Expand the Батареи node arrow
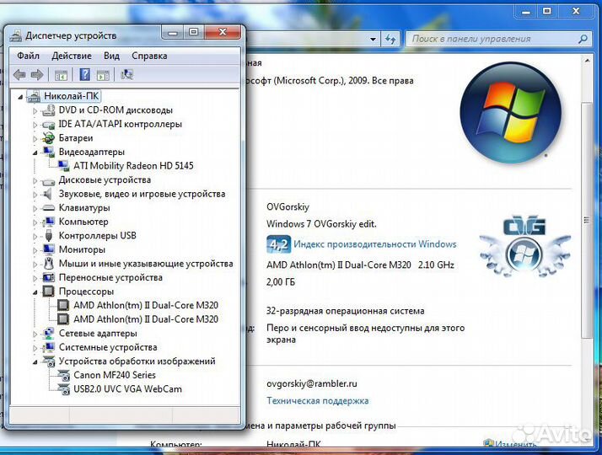Viewport: 602px width, 455px height. 35,138
